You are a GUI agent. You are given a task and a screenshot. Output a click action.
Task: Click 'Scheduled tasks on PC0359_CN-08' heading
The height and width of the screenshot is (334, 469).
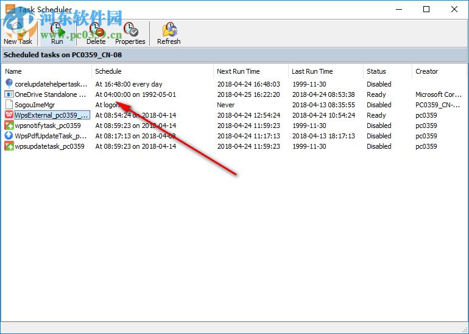[x=63, y=55]
